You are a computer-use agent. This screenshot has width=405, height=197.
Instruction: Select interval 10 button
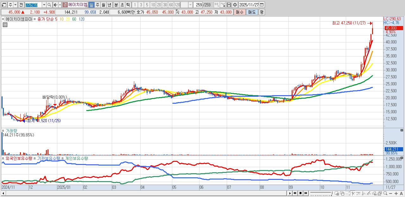153,5
